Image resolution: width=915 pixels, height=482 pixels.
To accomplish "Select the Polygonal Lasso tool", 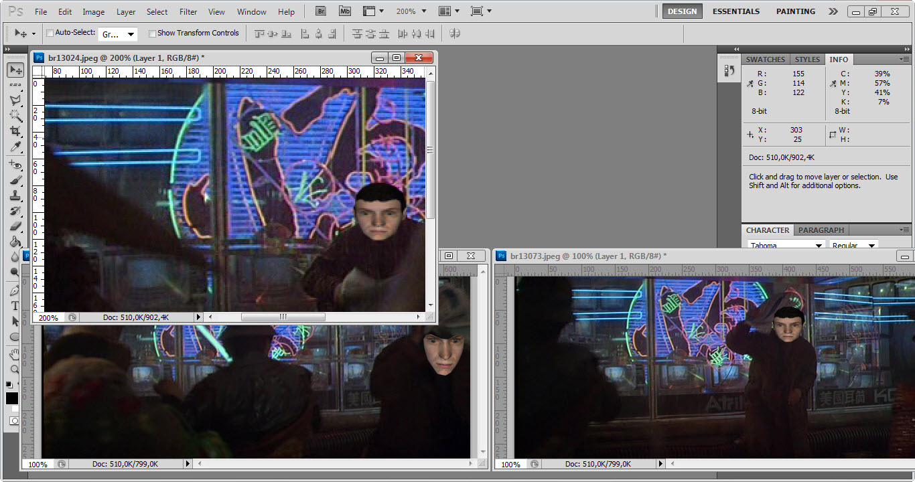I will click(15, 100).
